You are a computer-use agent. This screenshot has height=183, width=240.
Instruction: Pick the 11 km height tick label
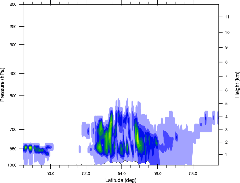pyautogui.click(x=227, y=17)
